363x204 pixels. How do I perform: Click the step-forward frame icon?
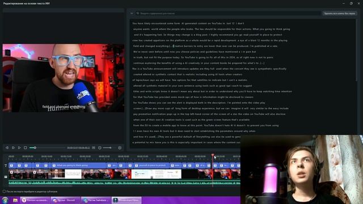point(13,148)
